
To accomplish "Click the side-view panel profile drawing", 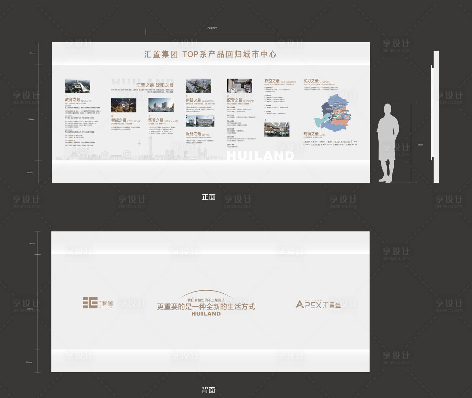I will pyautogui.click(x=435, y=117).
